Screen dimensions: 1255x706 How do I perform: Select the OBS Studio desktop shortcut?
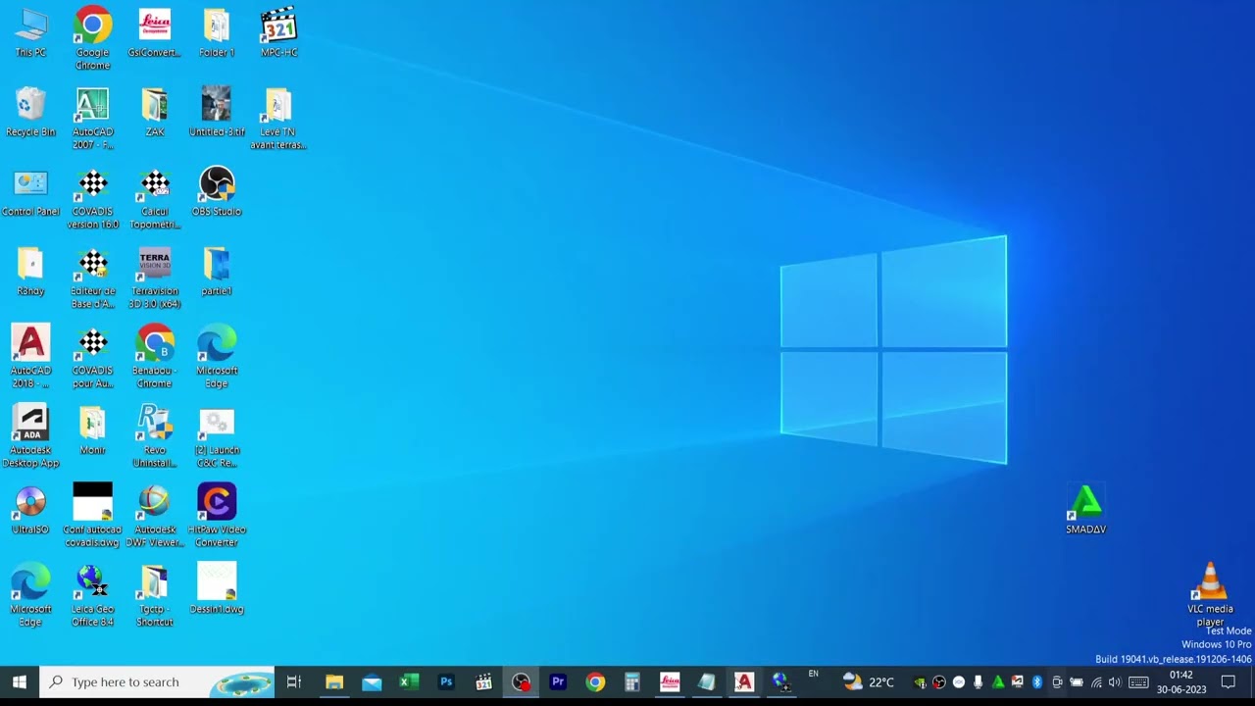217,192
